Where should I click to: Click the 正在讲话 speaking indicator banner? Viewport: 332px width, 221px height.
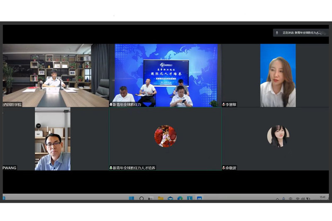[x=301, y=32]
